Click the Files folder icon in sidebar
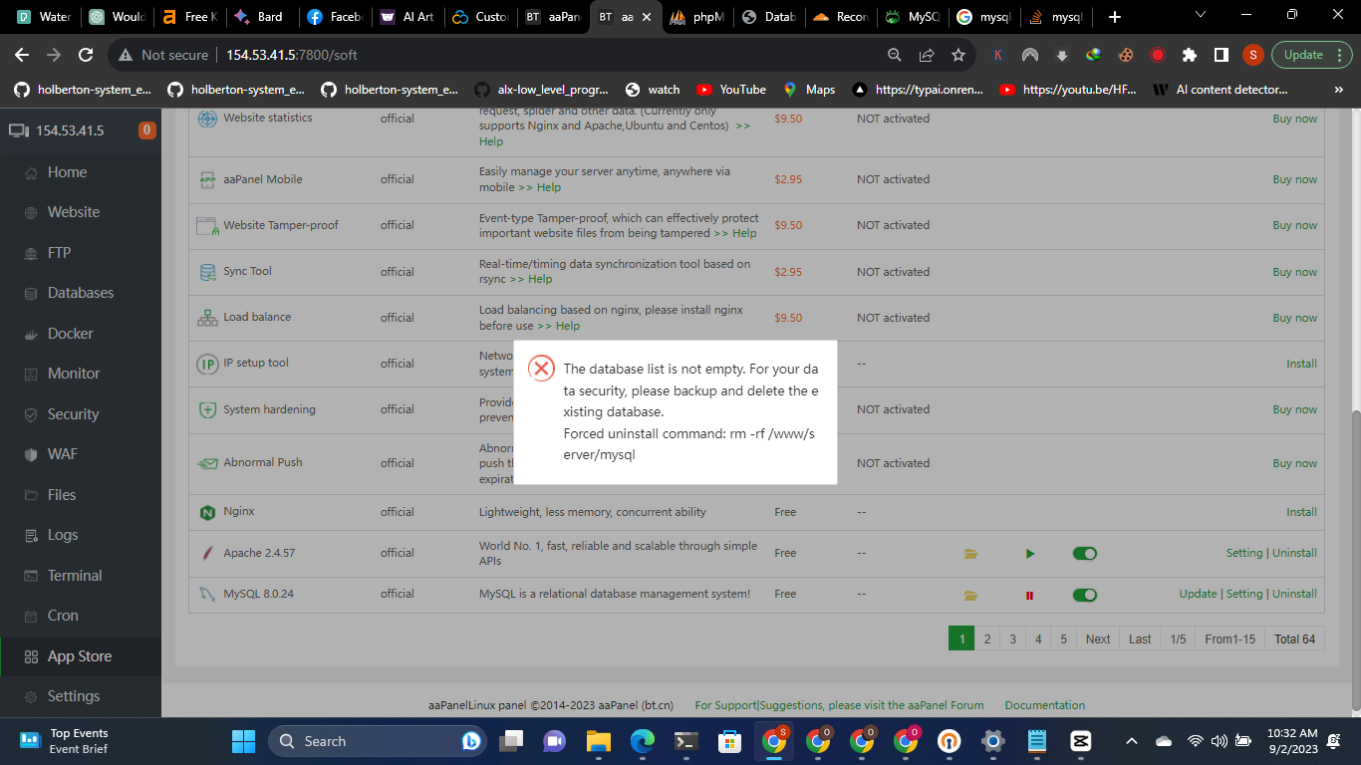Image resolution: width=1361 pixels, height=765 pixels. coord(29,495)
